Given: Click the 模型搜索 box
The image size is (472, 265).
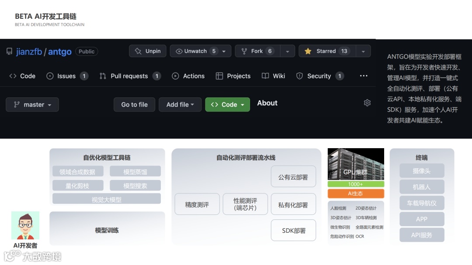Looking at the screenshot, I should tap(135, 186).
